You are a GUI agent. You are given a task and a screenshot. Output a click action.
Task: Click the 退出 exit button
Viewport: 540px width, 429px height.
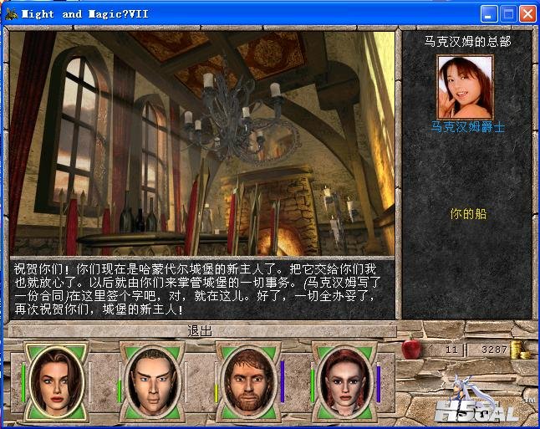(200, 331)
